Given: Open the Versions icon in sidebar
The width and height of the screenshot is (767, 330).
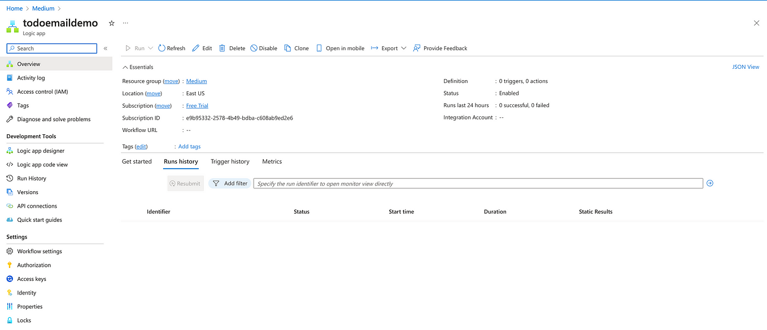Looking at the screenshot, I should 10,192.
